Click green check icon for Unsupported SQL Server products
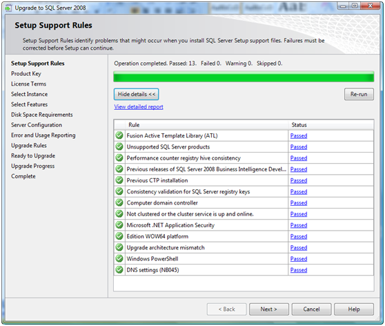Screen dimensions: 385x326 119,146
